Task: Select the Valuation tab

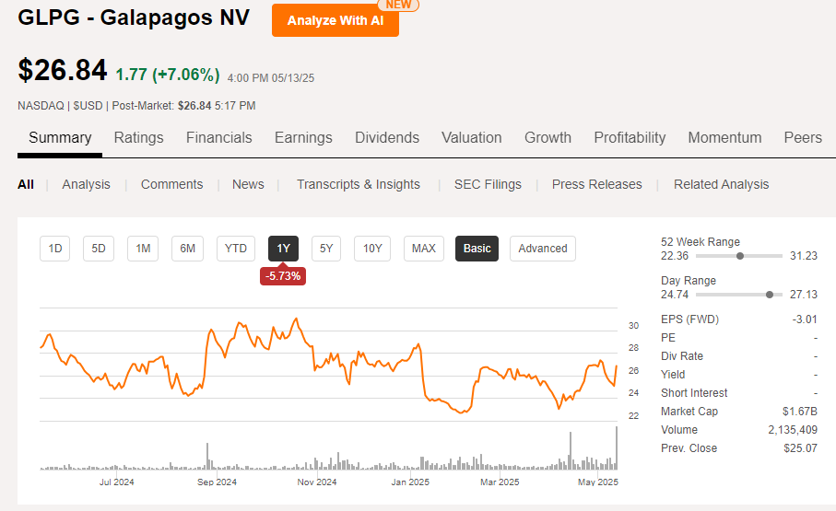Action: [x=471, y=138]
